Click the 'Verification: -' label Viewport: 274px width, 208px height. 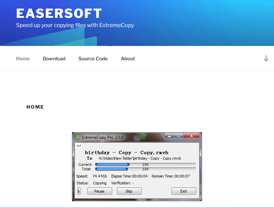tap(122, 183)
